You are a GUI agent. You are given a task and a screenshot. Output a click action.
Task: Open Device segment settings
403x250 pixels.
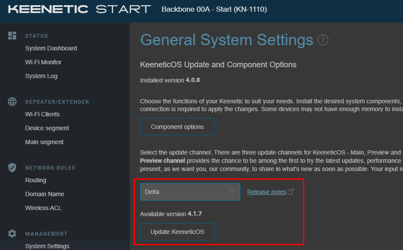click(47, 128)
